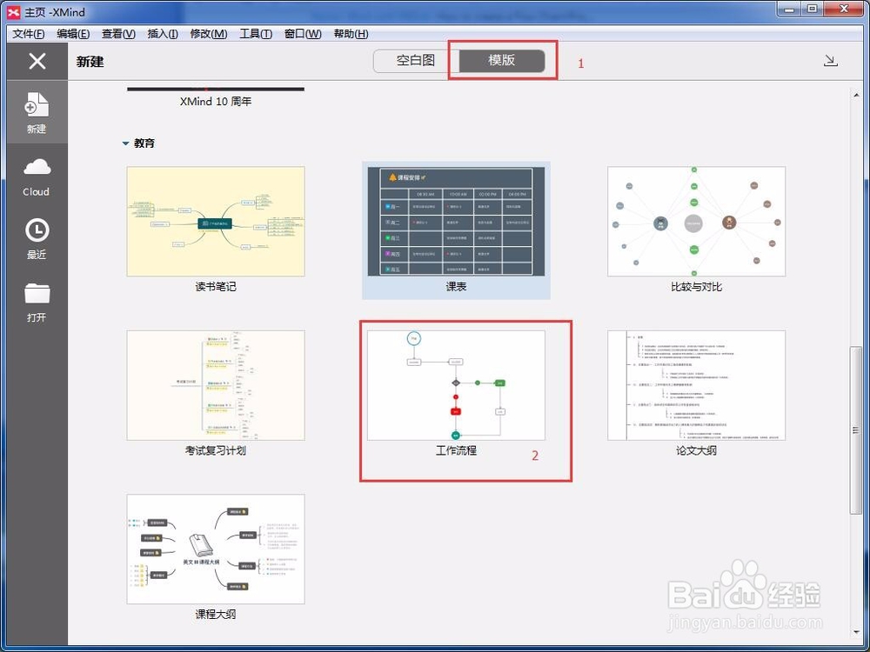Viewport: 870px width, 652px height.
Task: Open the 插入(I) menu
Action: [x=163, y=34]
